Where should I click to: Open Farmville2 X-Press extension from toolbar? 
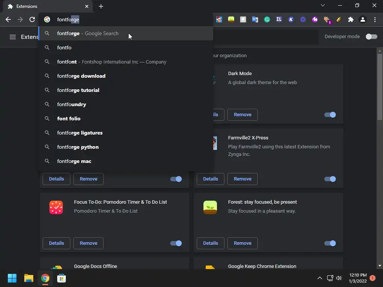tap(219, 19)
